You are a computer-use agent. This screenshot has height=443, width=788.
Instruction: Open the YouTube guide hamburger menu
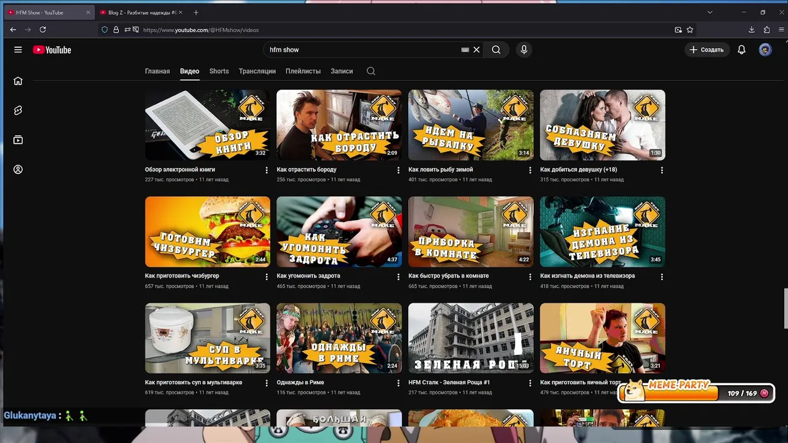click(x=18, y=50)
